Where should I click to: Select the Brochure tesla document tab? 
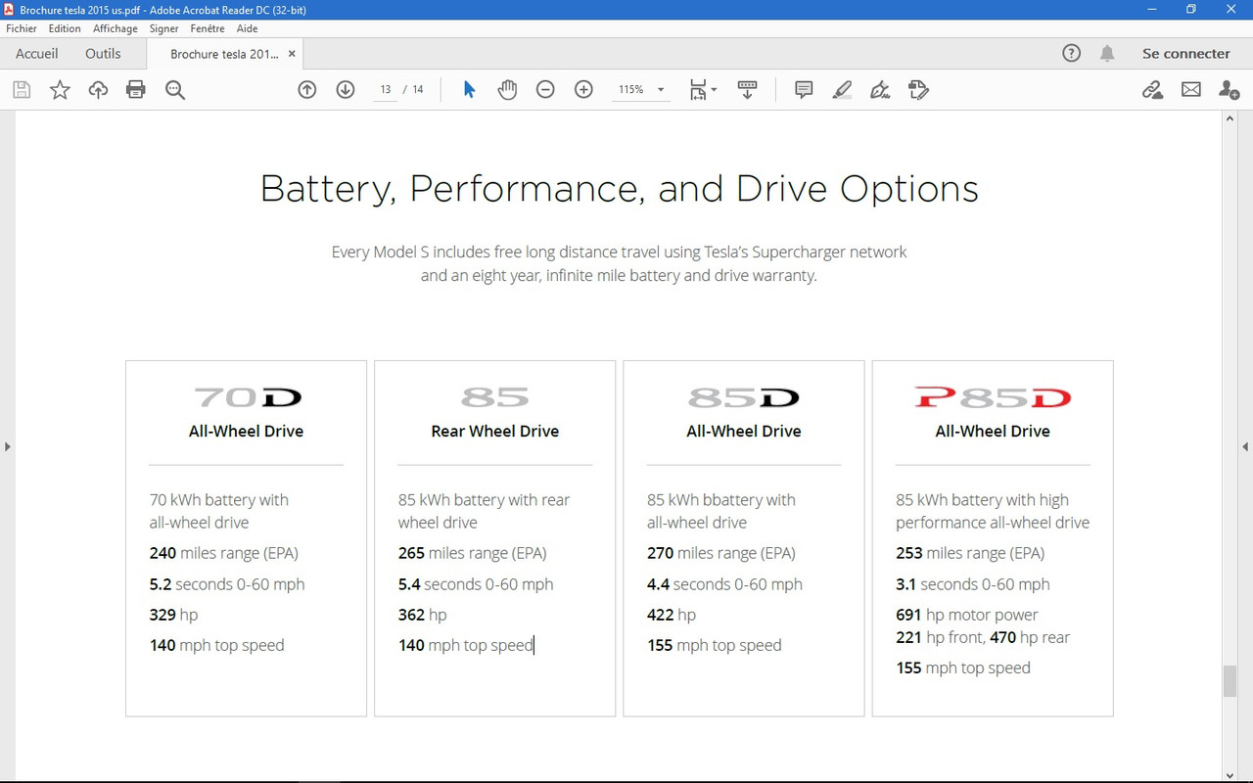coord(224,54)
